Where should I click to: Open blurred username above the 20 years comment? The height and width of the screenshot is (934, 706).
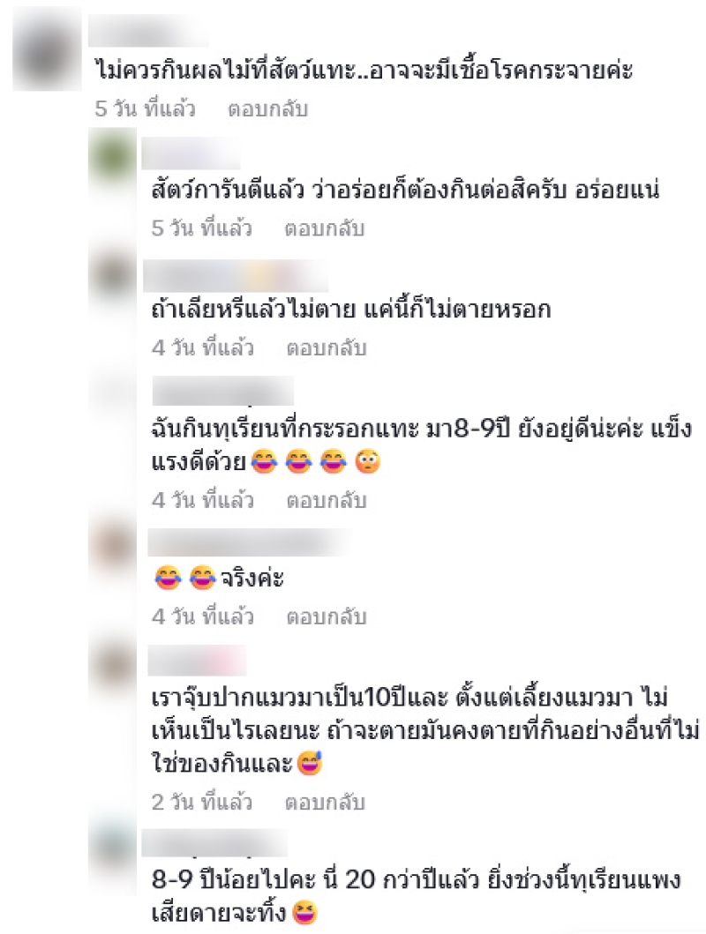tap(215, 843)
